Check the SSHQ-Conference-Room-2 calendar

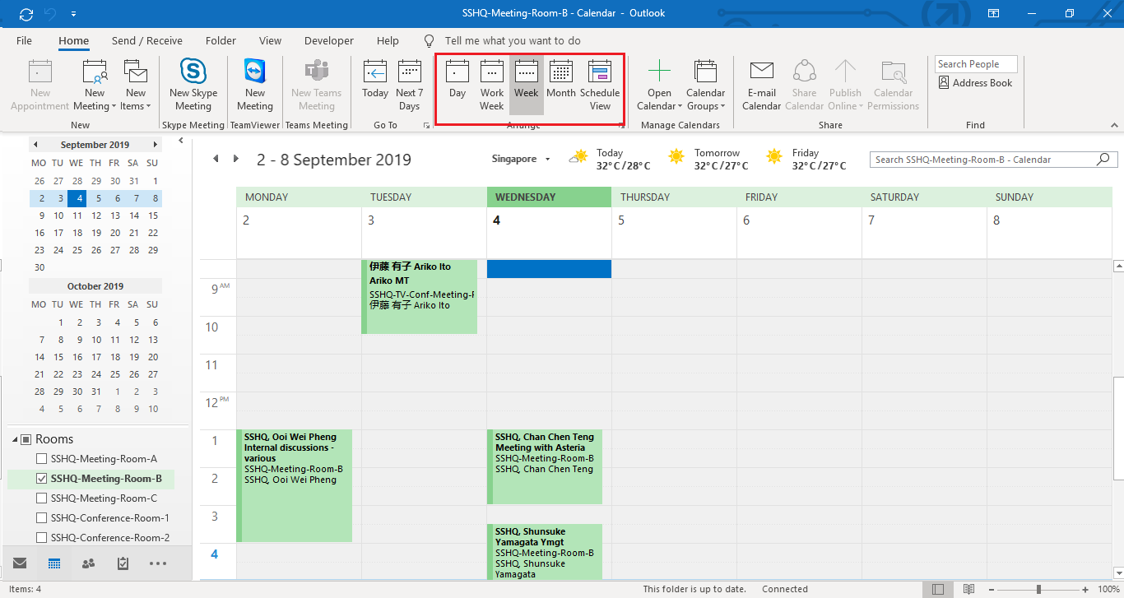tap(42, 538)
